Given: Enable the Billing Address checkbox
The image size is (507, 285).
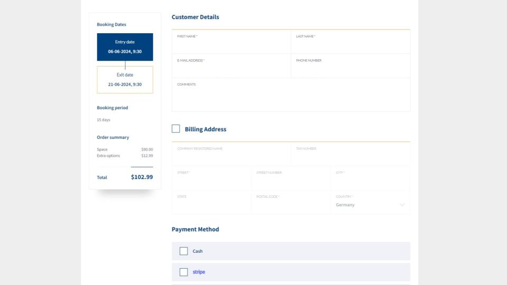Looking at the screenshot, I should pos(176,129).
